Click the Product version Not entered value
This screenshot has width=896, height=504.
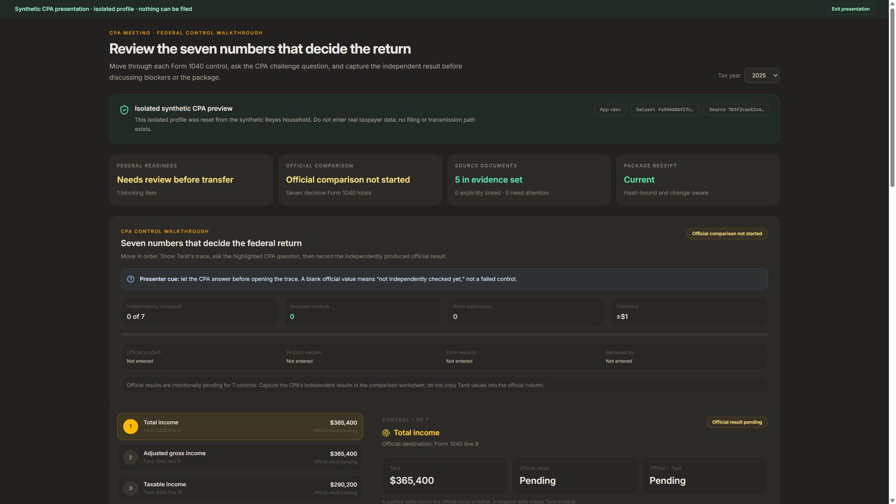tap(300, 361)
